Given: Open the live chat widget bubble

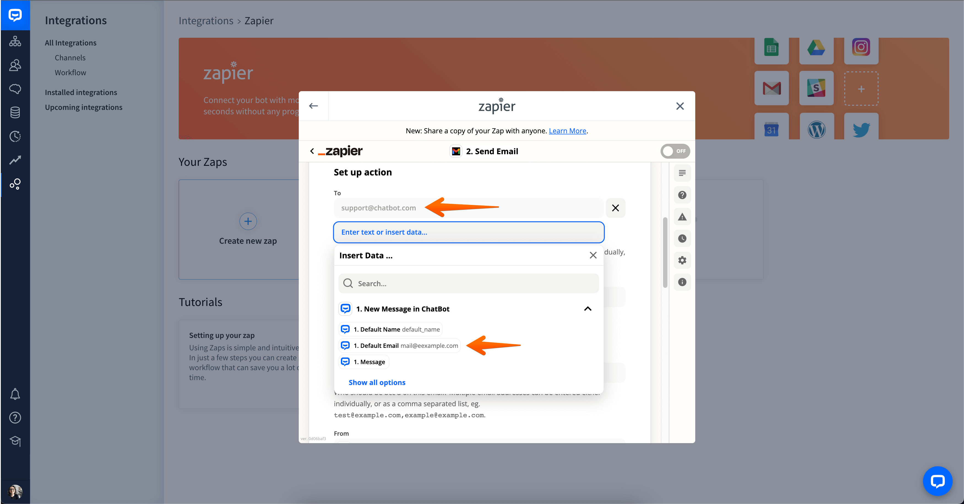Looking at the screenshot, I should point(938,481).
